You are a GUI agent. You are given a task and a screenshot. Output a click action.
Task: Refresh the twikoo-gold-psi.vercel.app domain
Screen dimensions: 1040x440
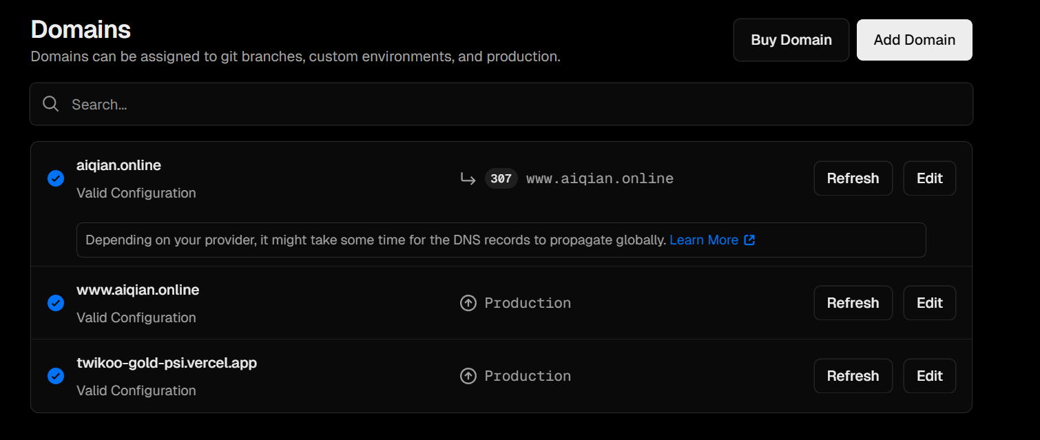click(853, 376)
